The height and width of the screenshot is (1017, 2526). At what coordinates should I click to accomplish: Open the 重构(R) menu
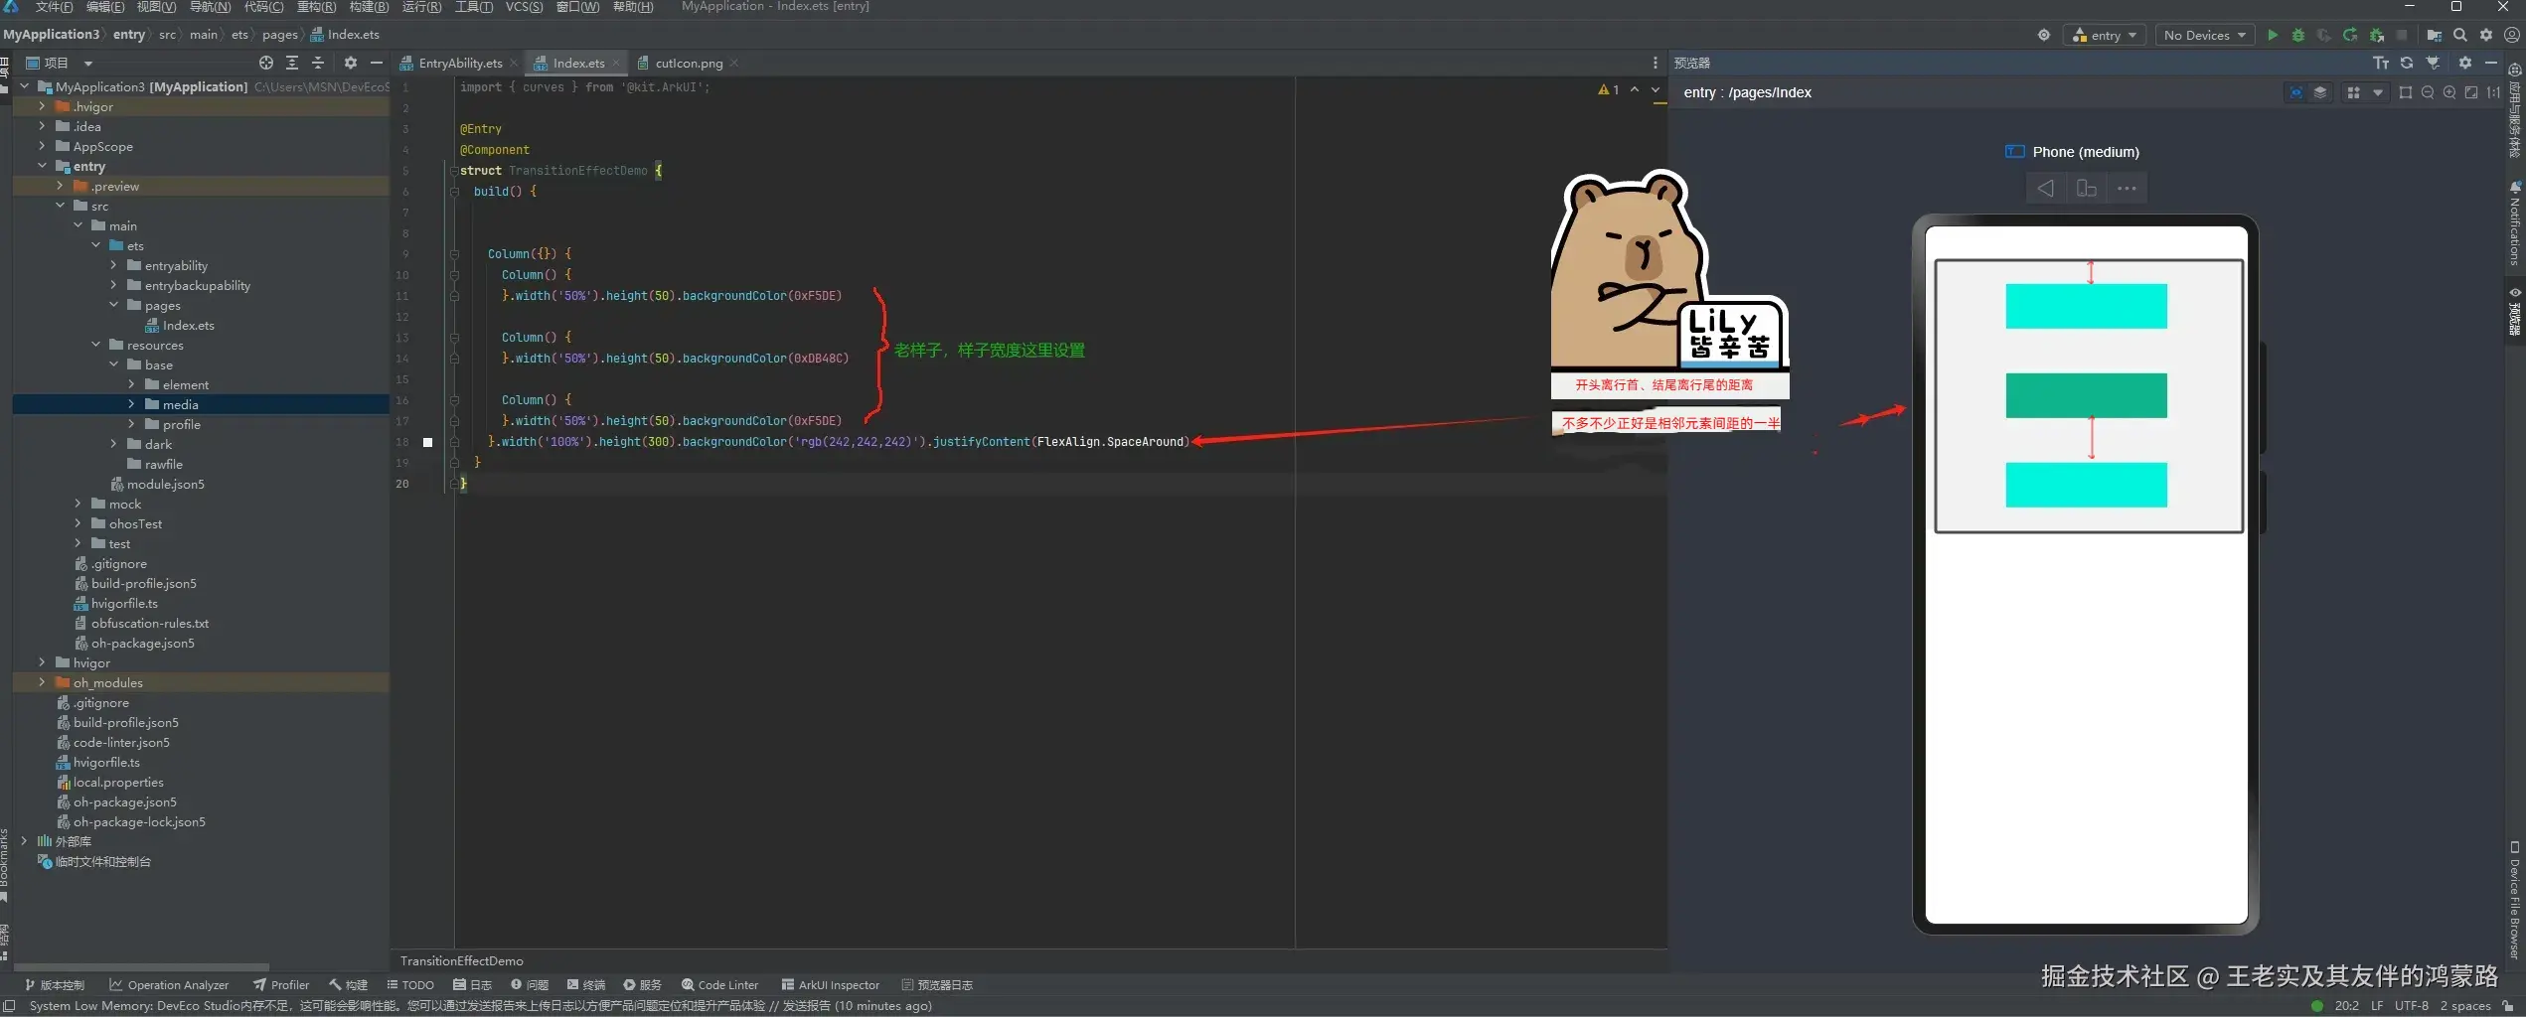[x=316, y=7]
